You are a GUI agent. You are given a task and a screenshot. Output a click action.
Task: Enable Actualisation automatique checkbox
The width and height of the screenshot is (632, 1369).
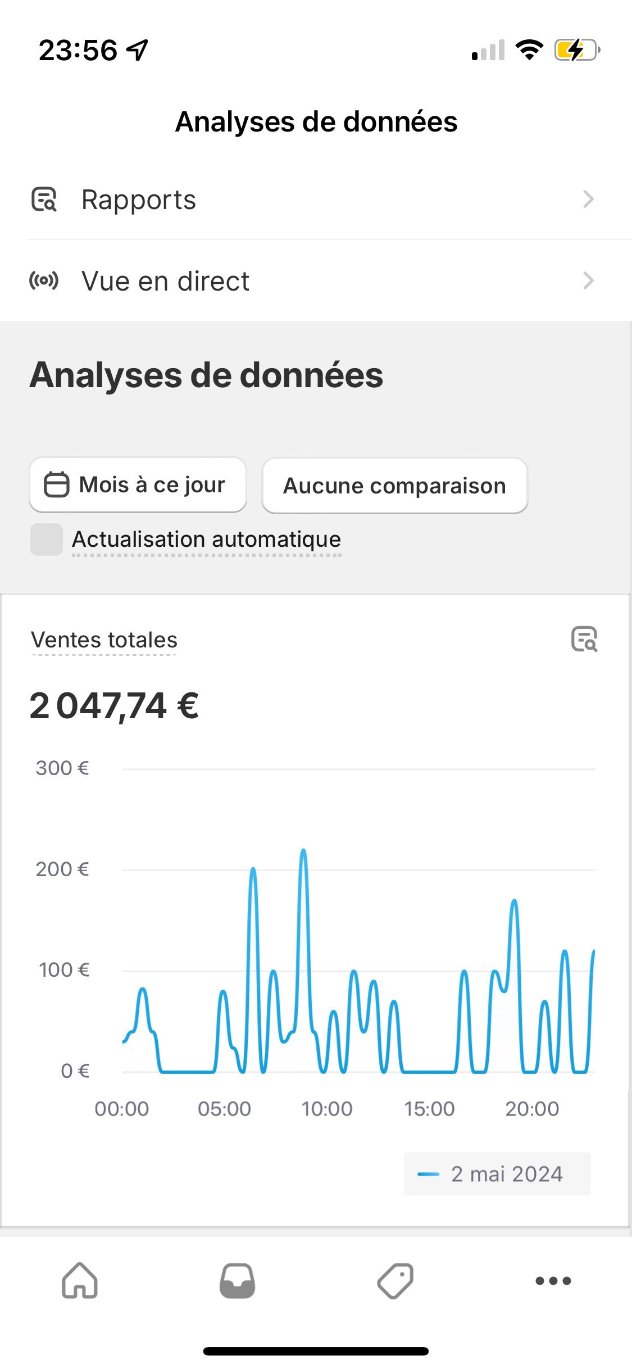coord(47,540)
